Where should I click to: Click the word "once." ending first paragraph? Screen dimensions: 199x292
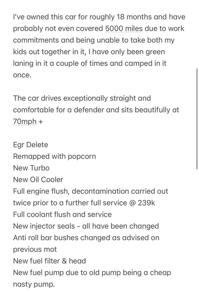(x=22, y=75)
